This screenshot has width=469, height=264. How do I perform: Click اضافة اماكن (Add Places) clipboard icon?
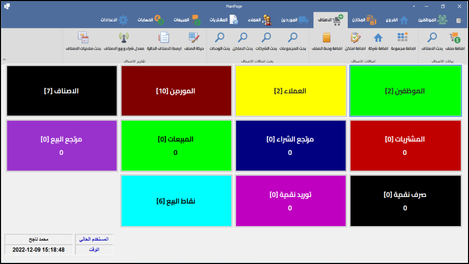pos(355,38)
